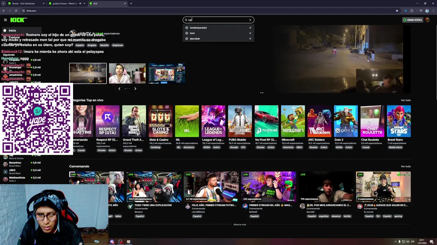Image resolution: width=437 pixels, height=245 pixels.
Task: Show previous featured stream in the carousel
Action: tap(119, 88)
